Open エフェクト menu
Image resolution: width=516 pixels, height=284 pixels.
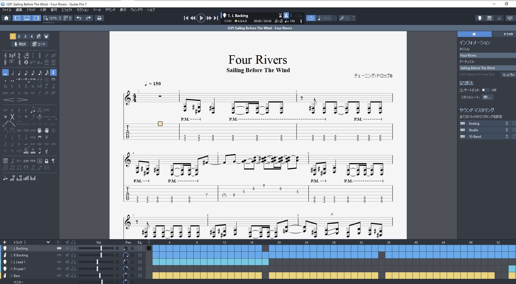pos(67,10)
